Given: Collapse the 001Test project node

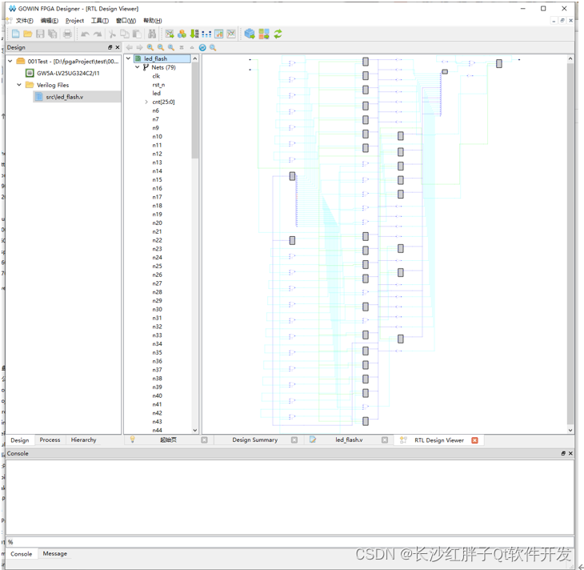Looking at the screenshot, I should (x=10, y=61).
